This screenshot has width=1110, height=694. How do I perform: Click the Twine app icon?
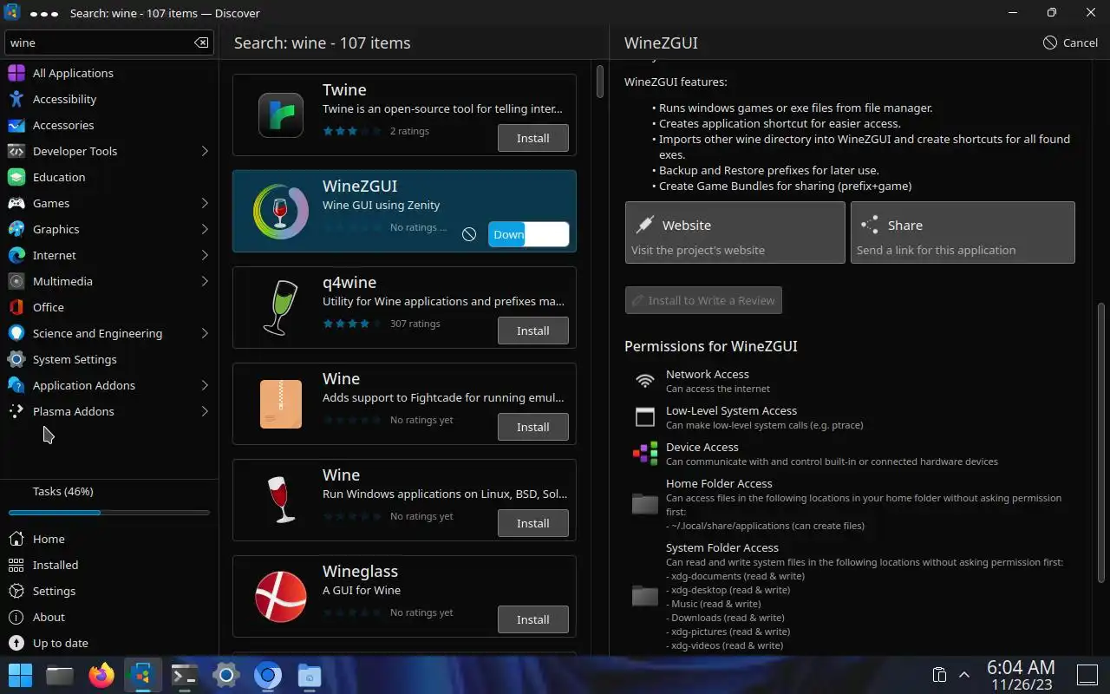point(281,115)
